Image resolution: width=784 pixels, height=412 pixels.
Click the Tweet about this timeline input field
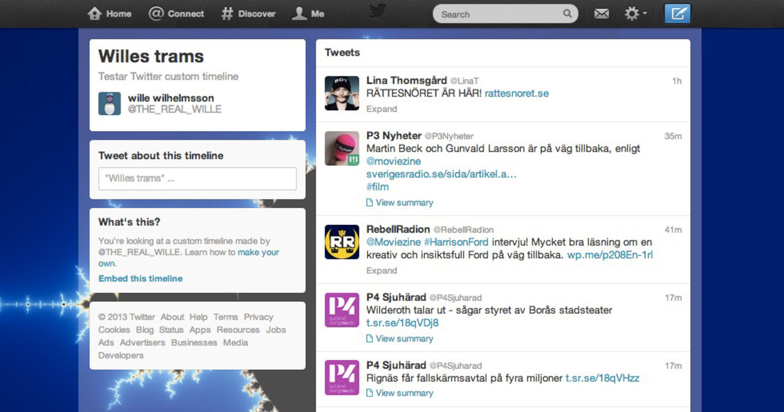click(x=197, y=178)
